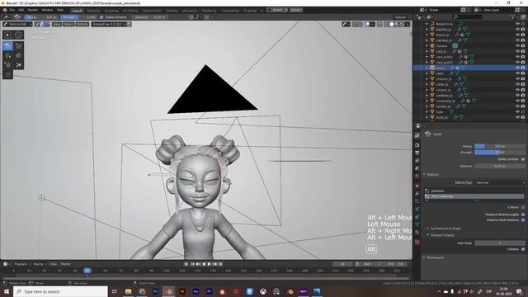Viewport: 528px width, 297px height.
Task: Open the timeline Keying popover
Action: click(40, 264)
